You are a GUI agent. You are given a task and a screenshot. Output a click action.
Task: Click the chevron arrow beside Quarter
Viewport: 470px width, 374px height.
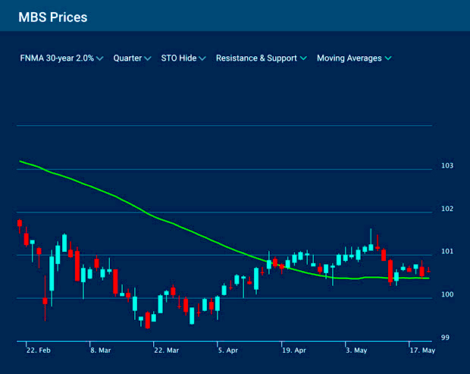(147, 58)
